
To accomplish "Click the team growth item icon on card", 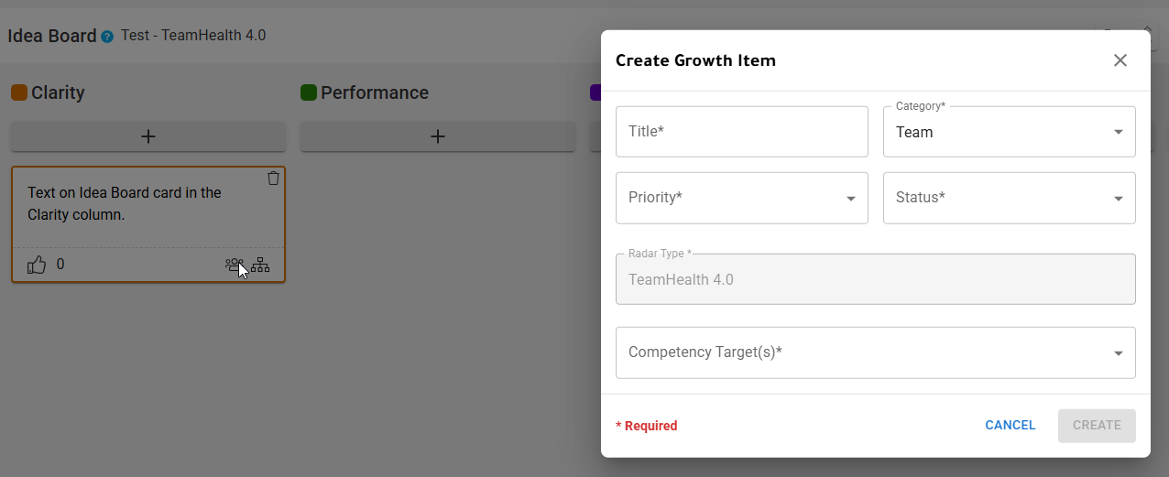I will (x=235, y=265).
